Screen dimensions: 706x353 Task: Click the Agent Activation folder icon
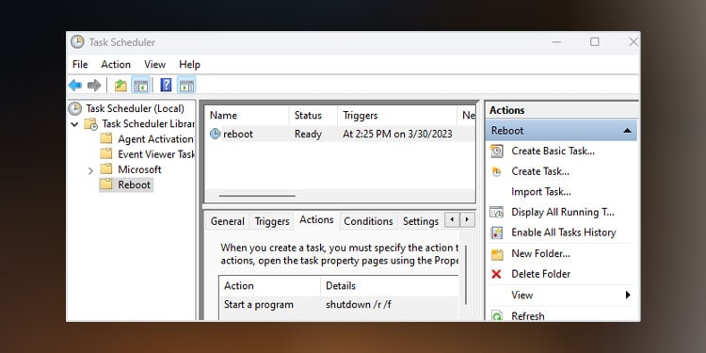[106, 138]
